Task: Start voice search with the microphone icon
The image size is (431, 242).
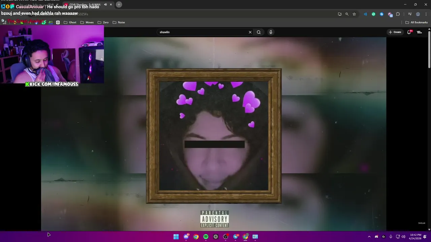Action: [x=271, y=32]
